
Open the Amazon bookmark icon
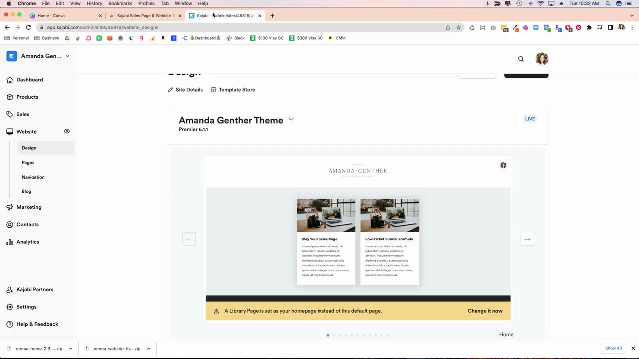pyautogui.click(x=163, y=38)
